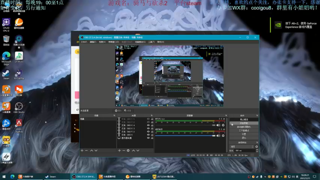This screenshot has height=180, width=320.
Task: Mute the 桌面音频 speaker icon
Action: 218,136
